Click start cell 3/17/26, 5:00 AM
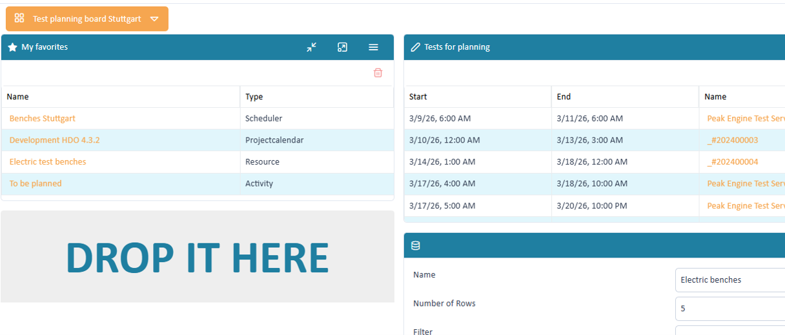 click(x=478, y=205)
